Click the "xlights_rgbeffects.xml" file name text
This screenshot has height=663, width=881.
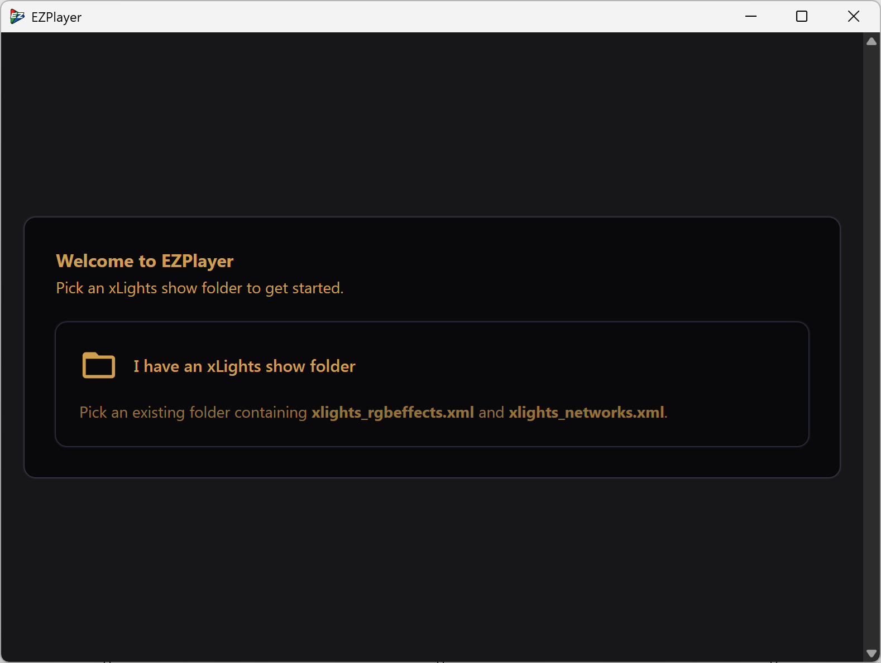click(x=392, y=413)
